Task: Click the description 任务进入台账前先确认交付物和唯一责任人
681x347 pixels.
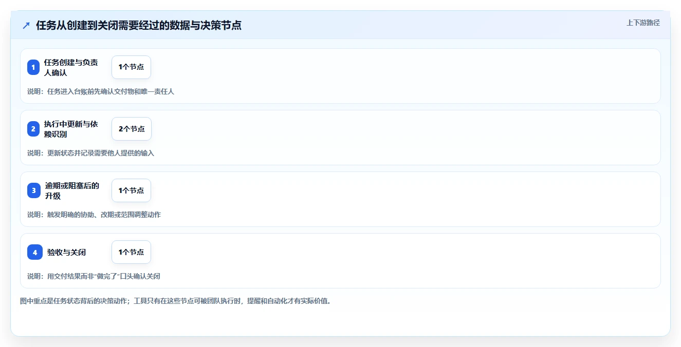Action: coord(101,91)
